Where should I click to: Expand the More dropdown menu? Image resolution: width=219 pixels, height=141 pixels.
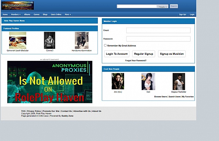(68, 15)
